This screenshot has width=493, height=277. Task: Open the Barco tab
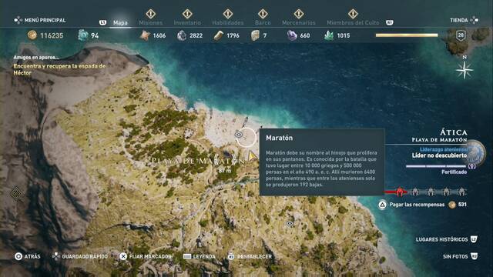tap(263, 22)
